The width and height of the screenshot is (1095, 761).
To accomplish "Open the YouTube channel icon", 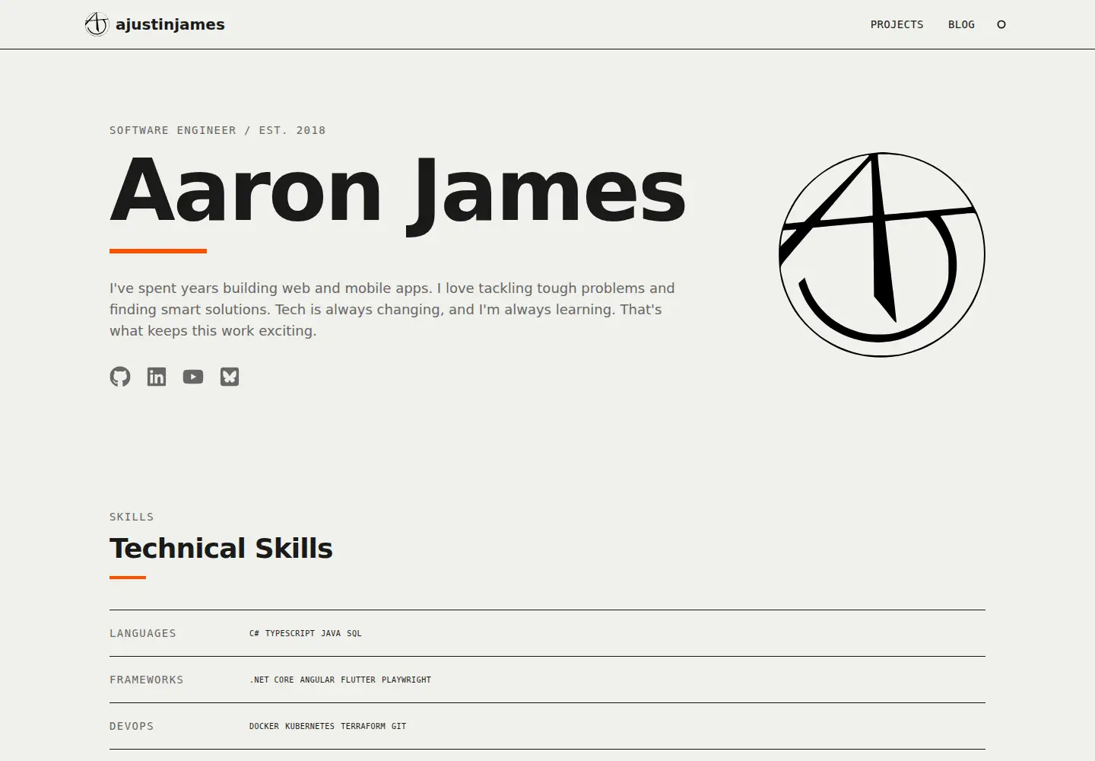I will tap(193, 377).
